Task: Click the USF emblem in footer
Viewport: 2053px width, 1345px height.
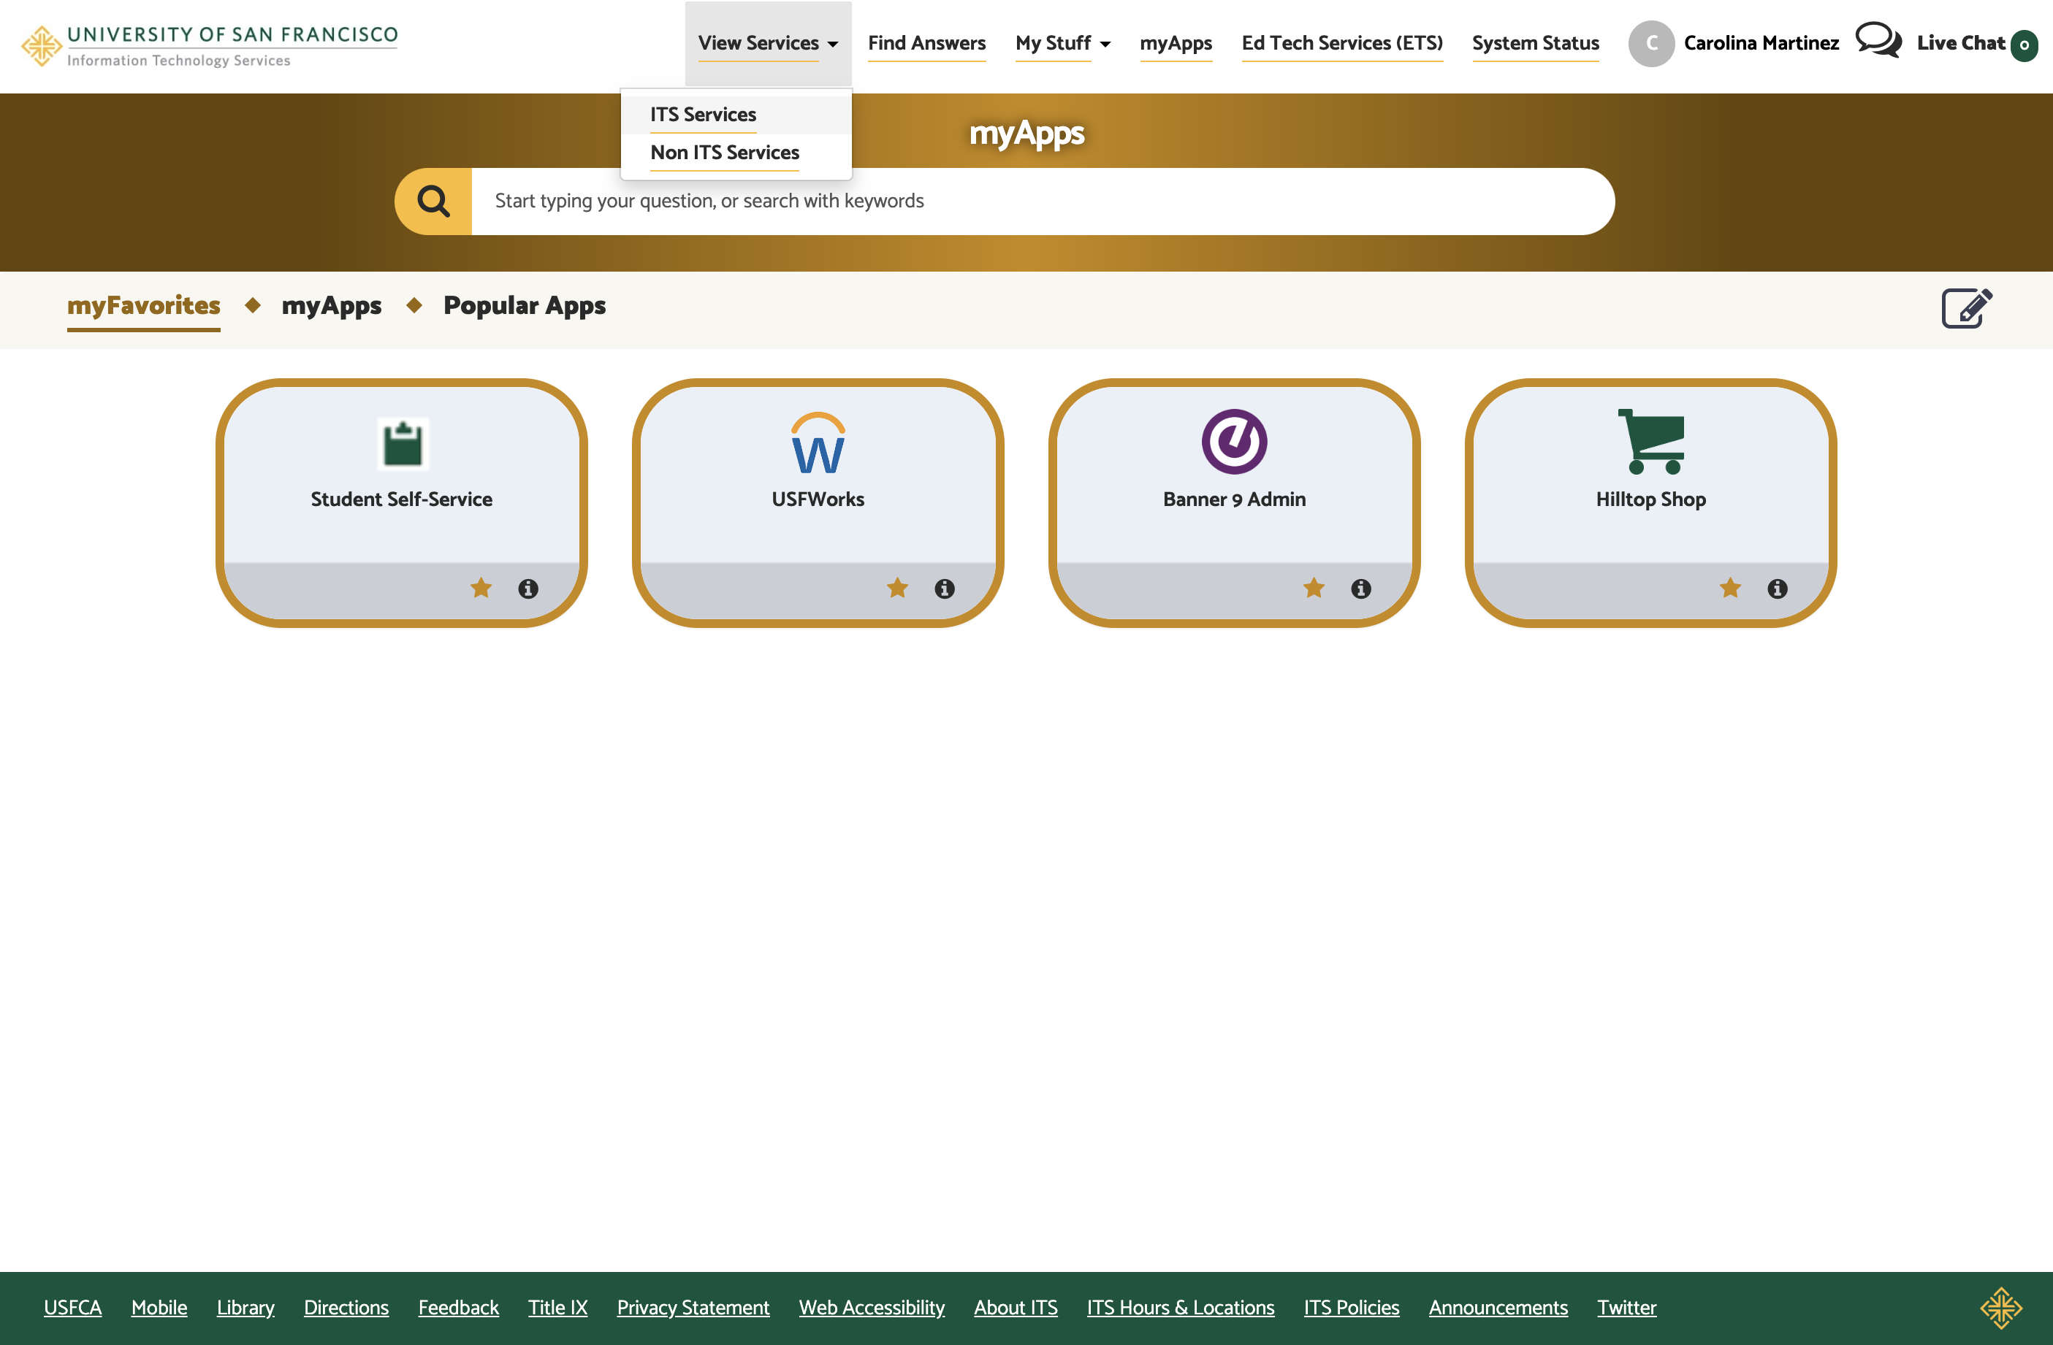Action: tap(2000, 1308)
